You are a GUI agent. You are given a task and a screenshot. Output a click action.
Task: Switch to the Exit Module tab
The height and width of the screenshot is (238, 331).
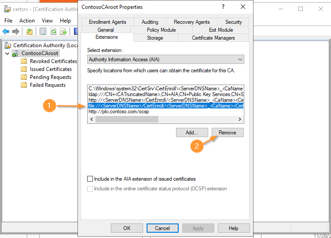[x=221, y=30]
